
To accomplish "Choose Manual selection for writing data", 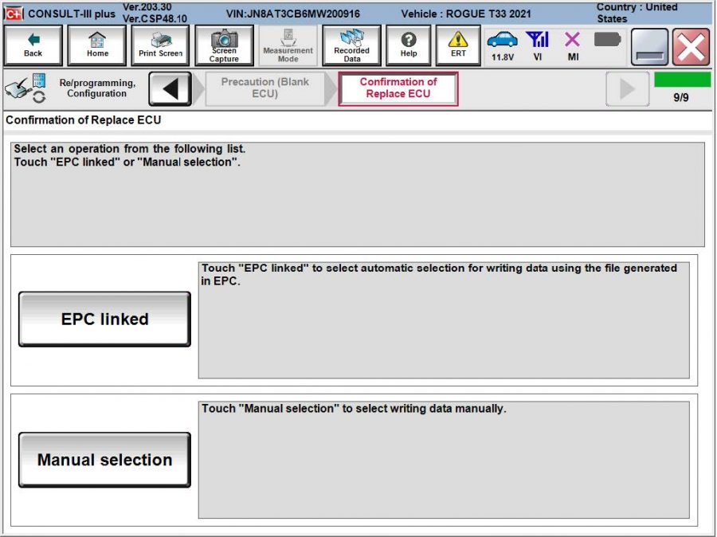I will pyautogui.click(x=104, y=460).
